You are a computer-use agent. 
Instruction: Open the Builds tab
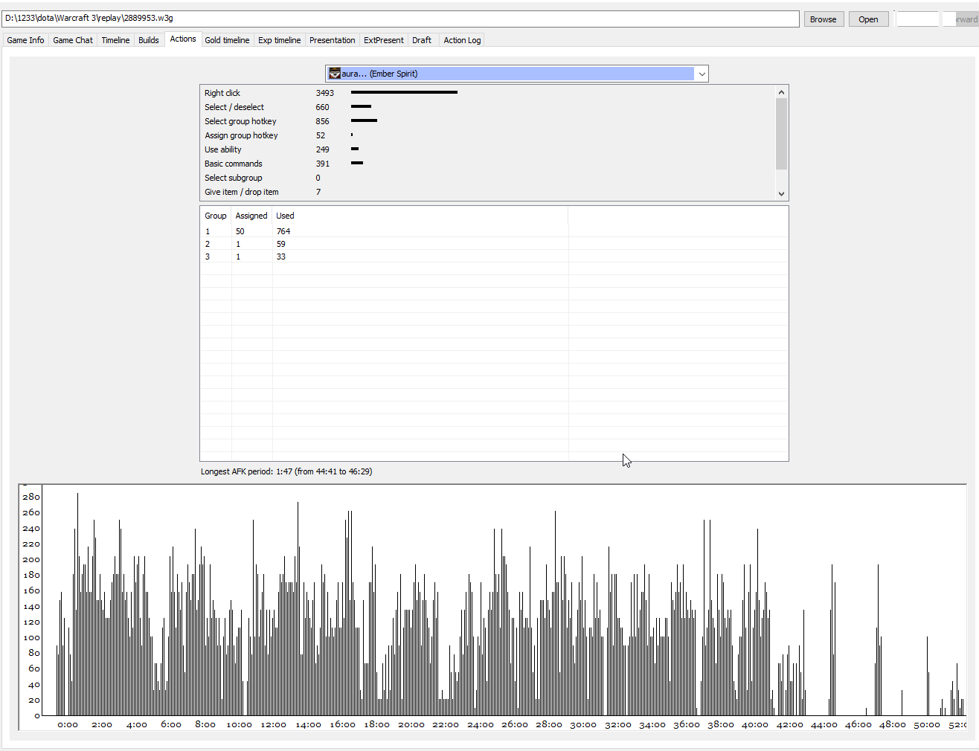click(x=149, y=40)
